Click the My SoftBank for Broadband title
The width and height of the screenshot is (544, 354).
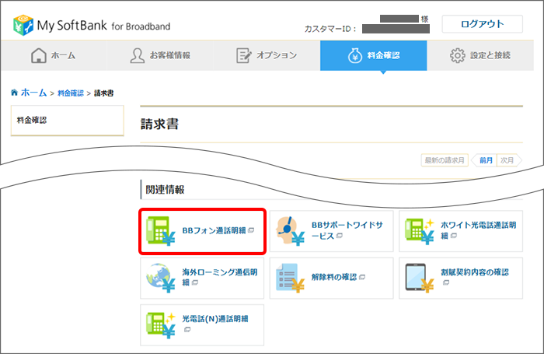[103, 26]
